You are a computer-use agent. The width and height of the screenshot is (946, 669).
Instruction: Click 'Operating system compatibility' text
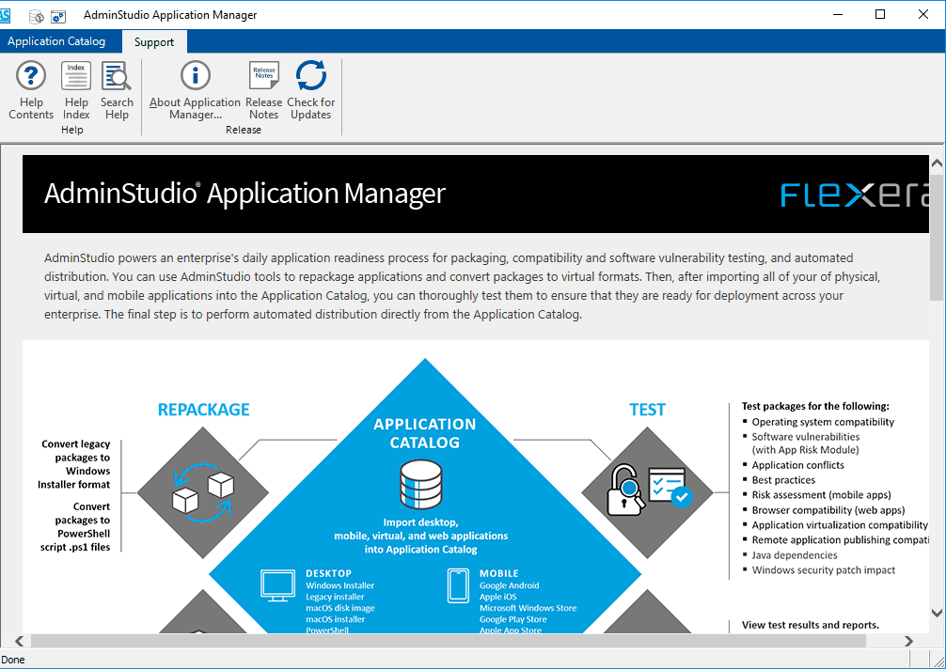[x=823, y=422]
